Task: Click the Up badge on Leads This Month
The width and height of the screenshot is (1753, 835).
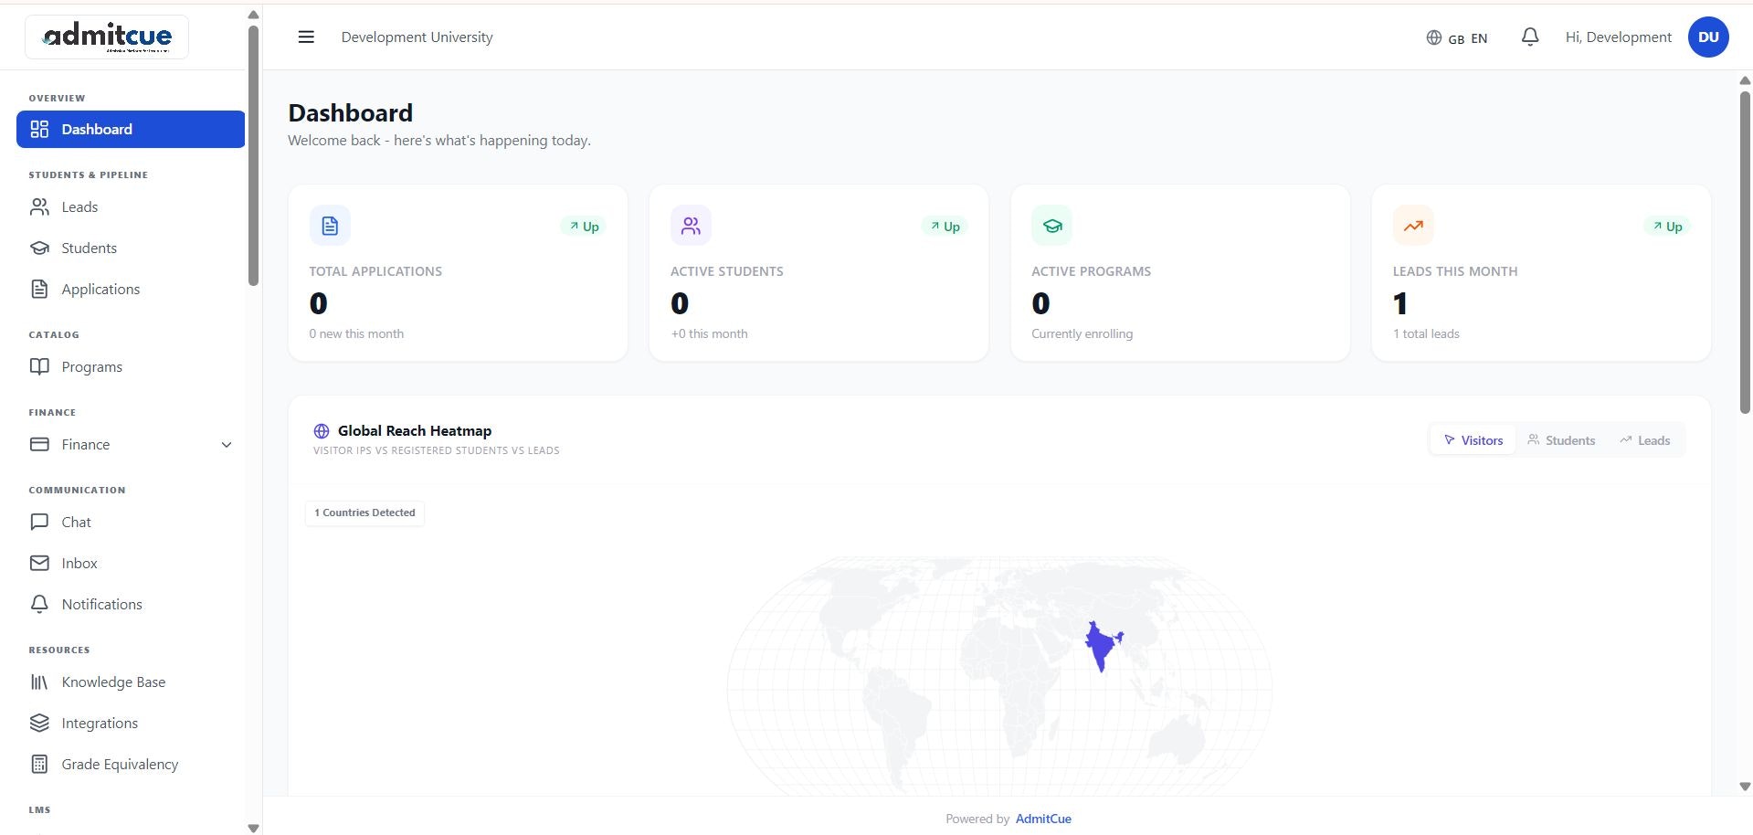Action: point(1667,227)
